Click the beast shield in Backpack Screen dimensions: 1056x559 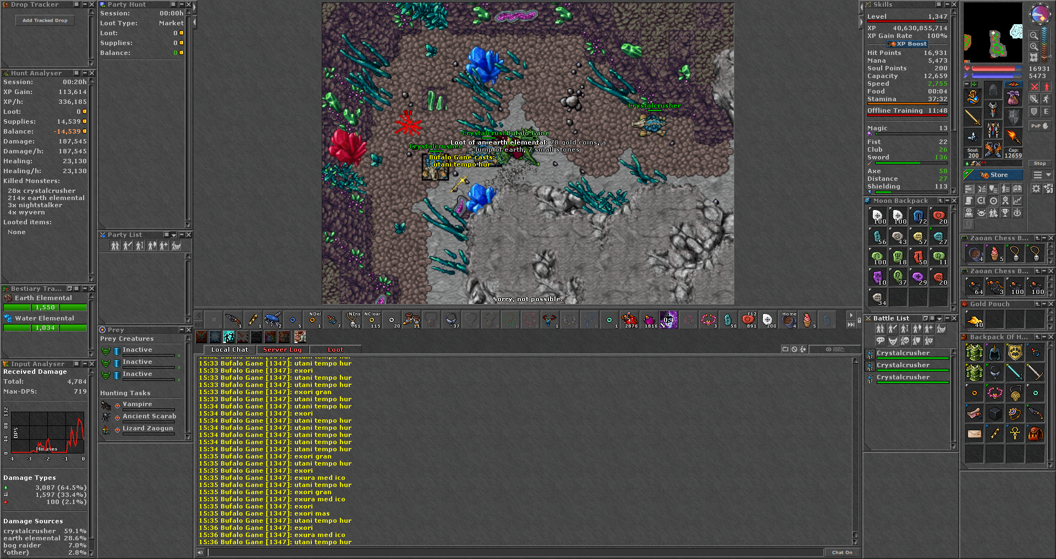1015,352
